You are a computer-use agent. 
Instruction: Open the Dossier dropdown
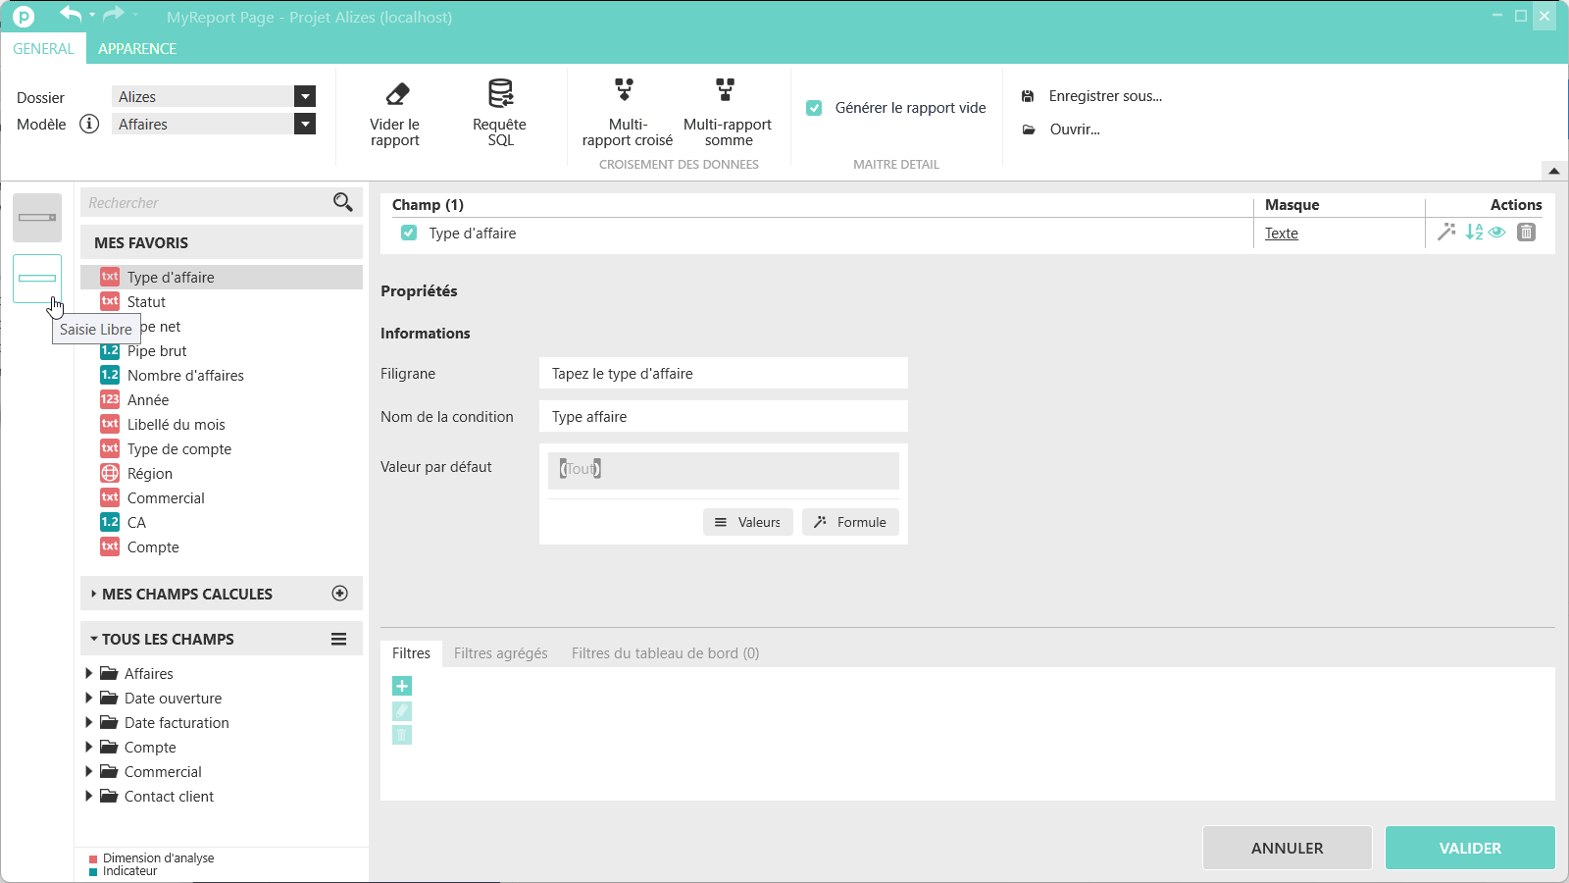point(305,96)
